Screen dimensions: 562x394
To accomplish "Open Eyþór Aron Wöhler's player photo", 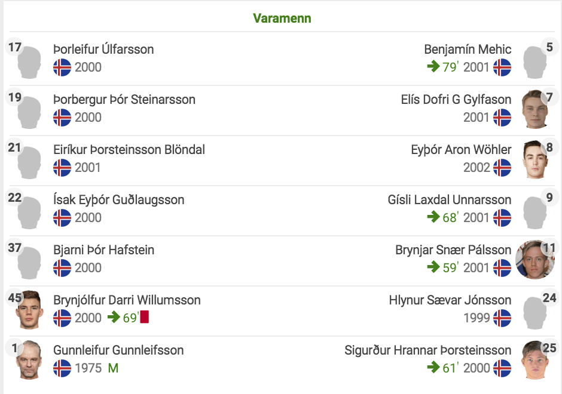I will coord(534,159).
